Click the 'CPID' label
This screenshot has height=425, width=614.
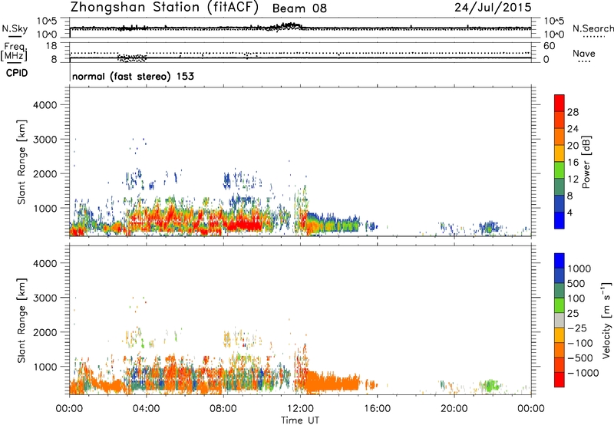tap(17, 73)
